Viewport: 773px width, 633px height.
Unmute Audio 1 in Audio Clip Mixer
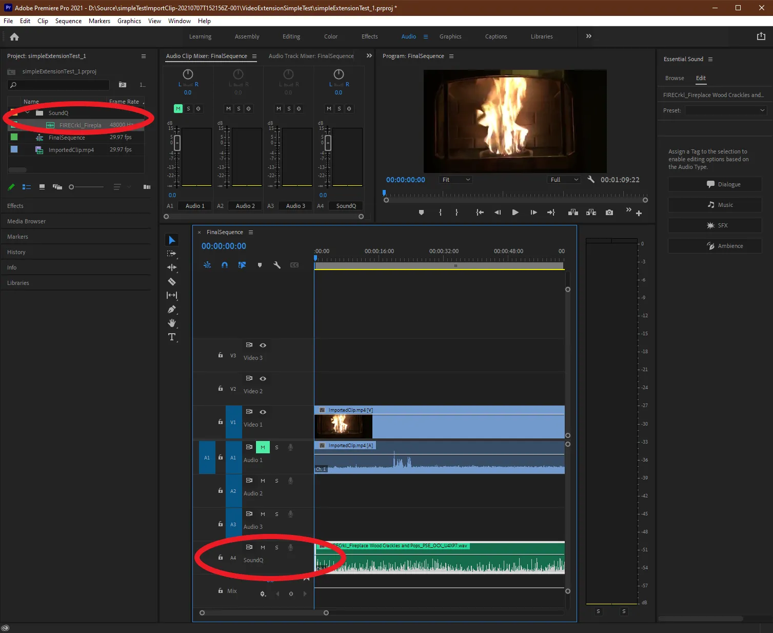tap(178, 108)
